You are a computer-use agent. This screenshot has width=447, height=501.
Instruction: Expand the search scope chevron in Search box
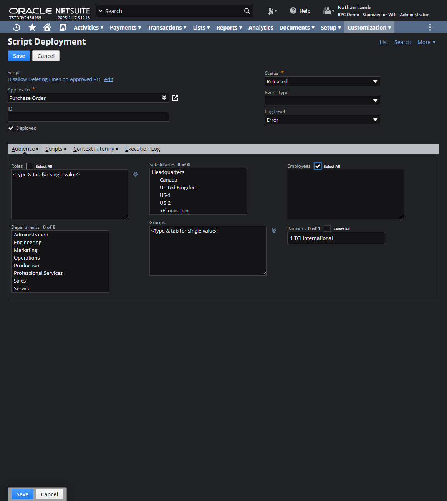tap(101, 11)
